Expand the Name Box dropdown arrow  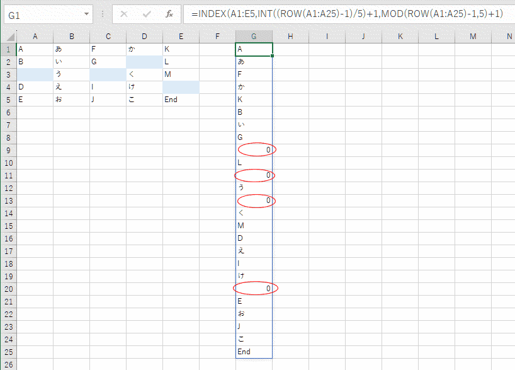click(x=85, y=14)
